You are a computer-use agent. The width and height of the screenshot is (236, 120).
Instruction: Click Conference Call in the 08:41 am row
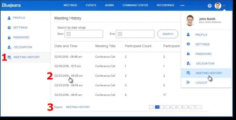pos(105,95)
